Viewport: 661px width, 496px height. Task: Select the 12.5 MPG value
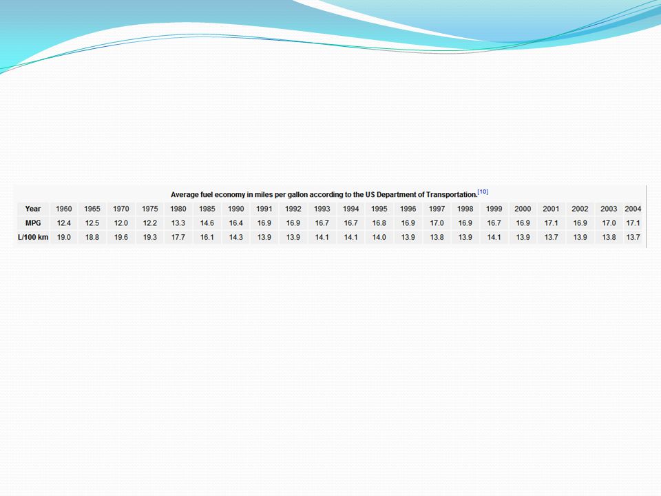pos(92,223)
